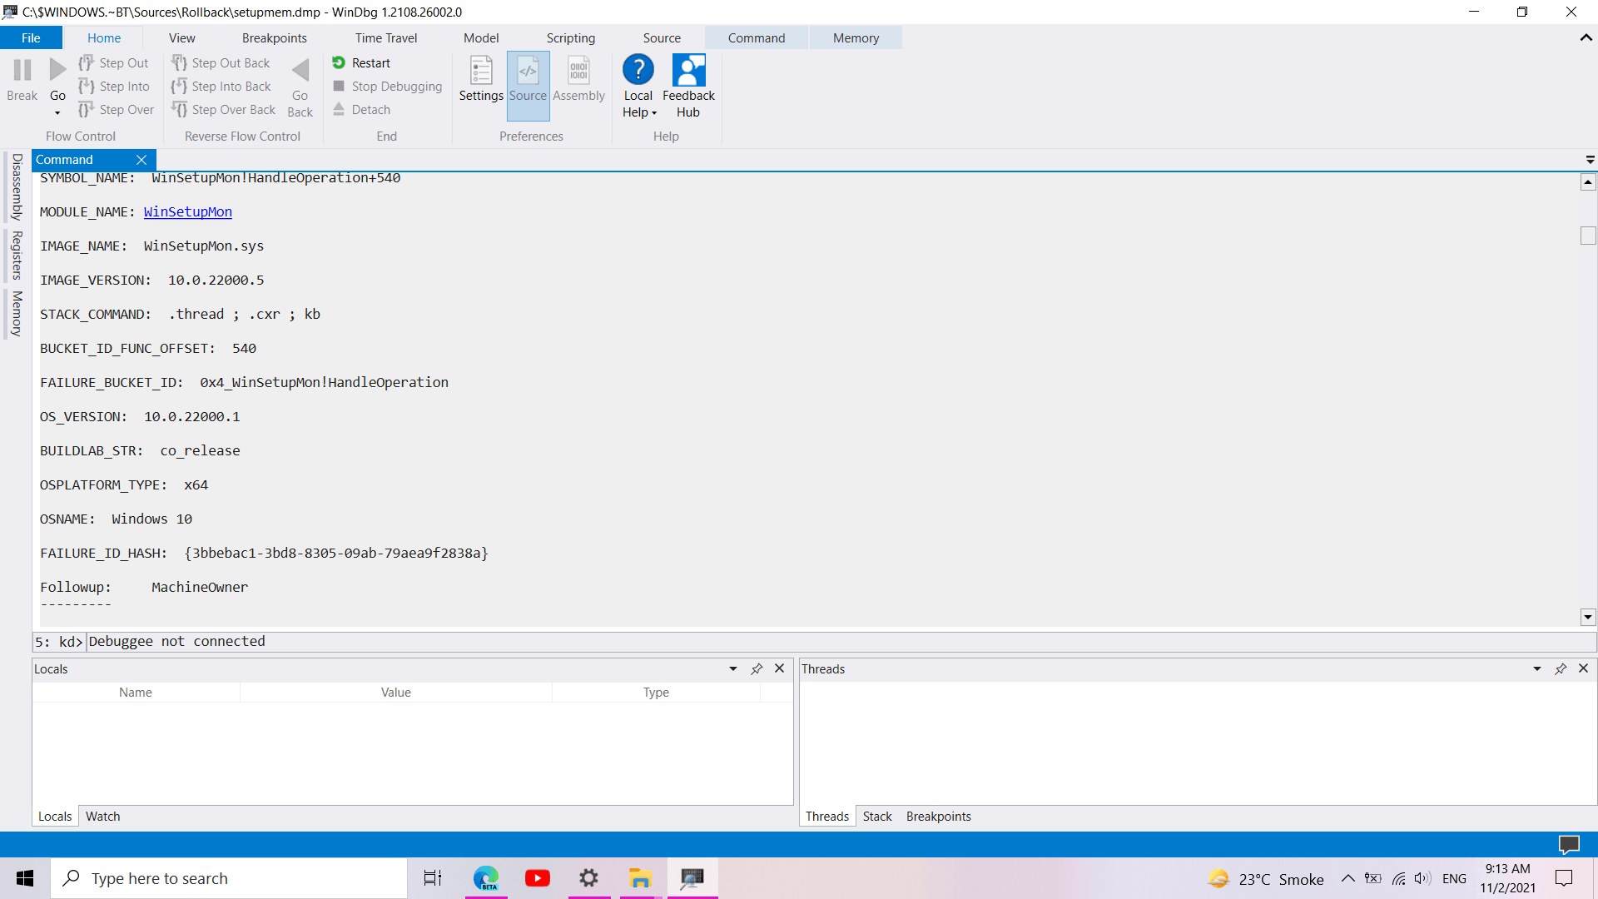Screen dimensions: 1598x899
Task: Open the Go dropdown arrow
Action: point(57,113)
